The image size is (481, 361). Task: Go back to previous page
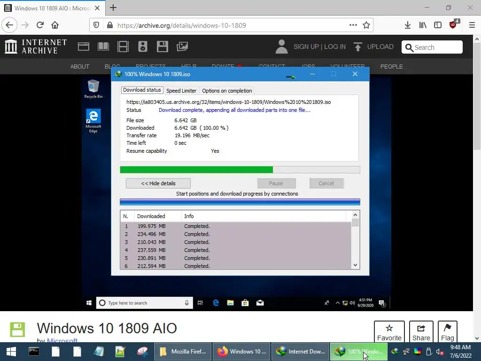tap(9, 25)
